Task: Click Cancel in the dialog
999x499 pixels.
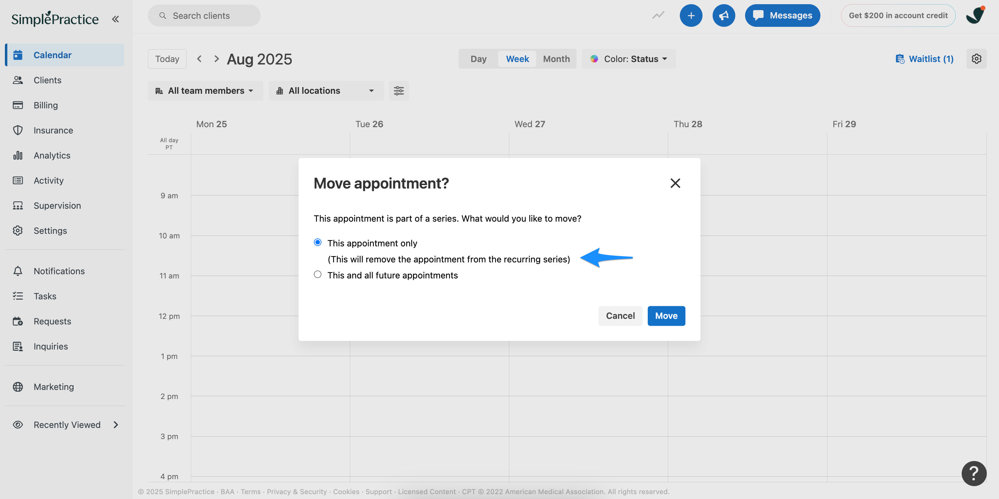Action: coord(620,316)
